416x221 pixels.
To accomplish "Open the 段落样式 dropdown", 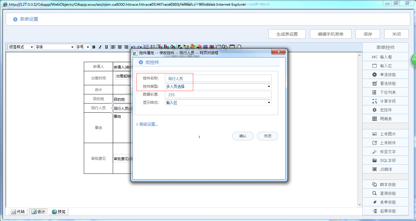I will click(x=21, y=47).
